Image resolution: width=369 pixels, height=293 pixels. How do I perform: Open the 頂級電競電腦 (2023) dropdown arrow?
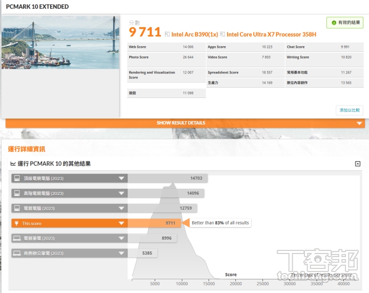click(121, 179)
